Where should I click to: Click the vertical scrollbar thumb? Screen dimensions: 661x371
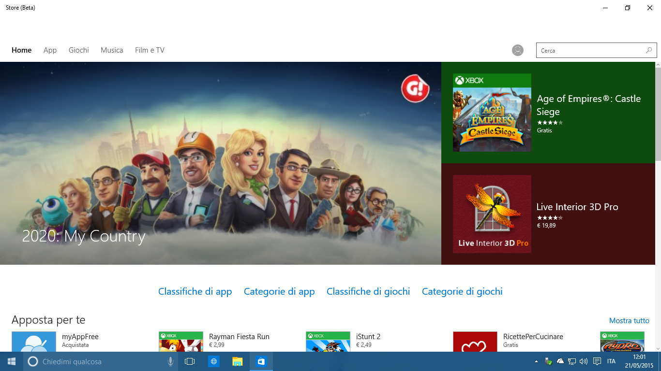coord(658,115)
